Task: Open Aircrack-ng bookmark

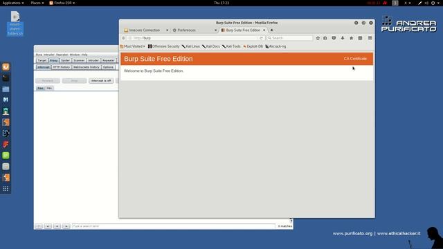Action: click(275, 46)
